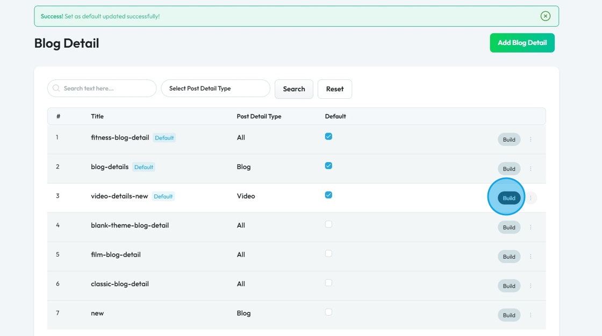The width and height of the screenshot is (602, 336).
Task: Open three-dot menu for video-details-new row
Action: pyautogui.click(x=531, y=198)
